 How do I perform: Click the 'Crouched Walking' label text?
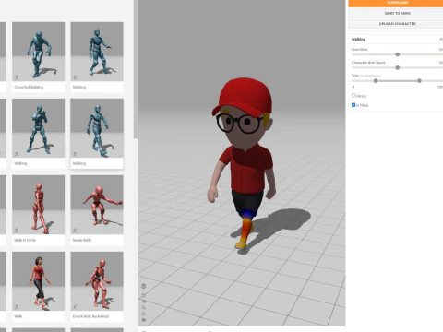click(x=29, y=87)
